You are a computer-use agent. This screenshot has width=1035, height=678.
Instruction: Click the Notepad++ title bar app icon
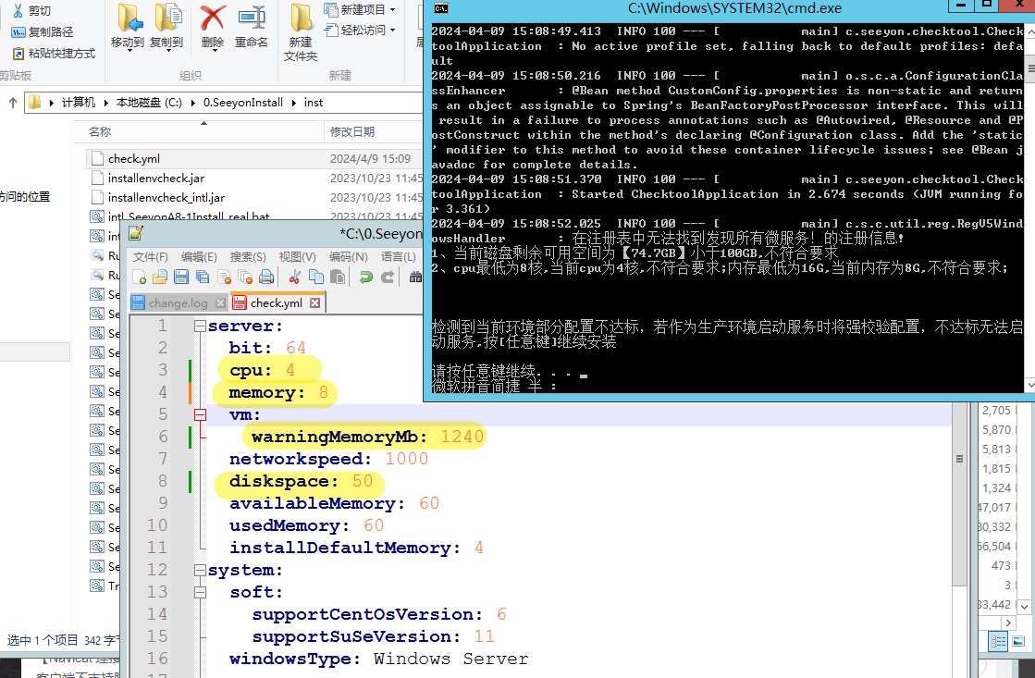point(136,233)
